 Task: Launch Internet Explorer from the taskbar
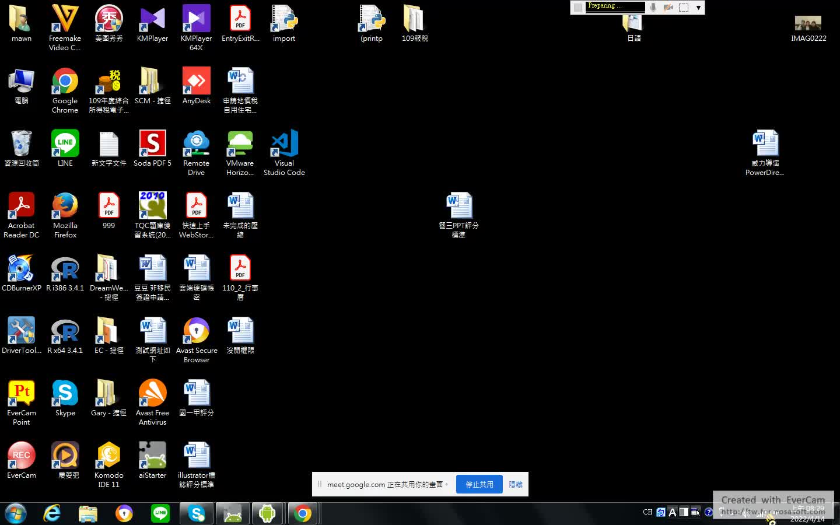point(52,513)
